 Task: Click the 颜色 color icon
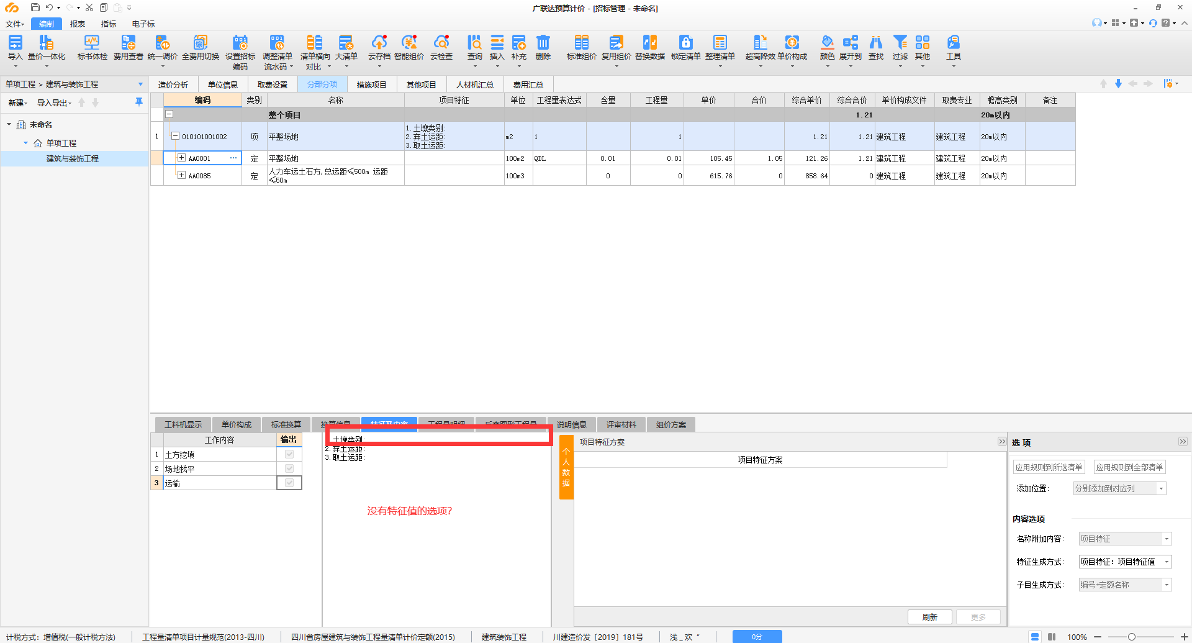pos(827,42)
